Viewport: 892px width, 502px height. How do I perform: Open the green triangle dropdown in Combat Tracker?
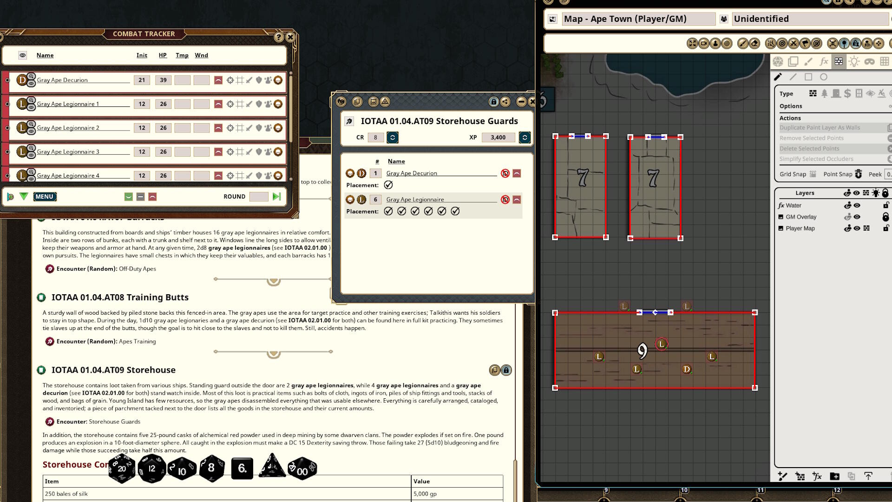[x=24, y=197]
